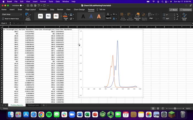The image size is (193, 120).
Task: Click the height stepper arrows
Action: tap(175, 15)
